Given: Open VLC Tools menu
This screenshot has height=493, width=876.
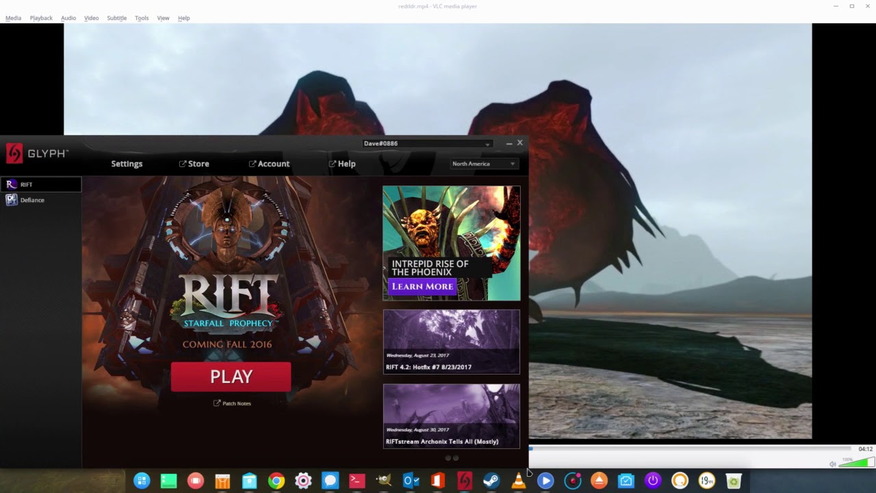Looking at the screenshot, I should [142, 18].
